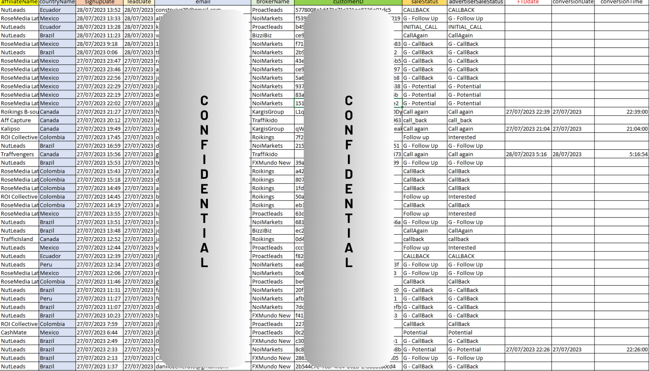Click FTDdate cell 27/07/2023 21:04

528,129
